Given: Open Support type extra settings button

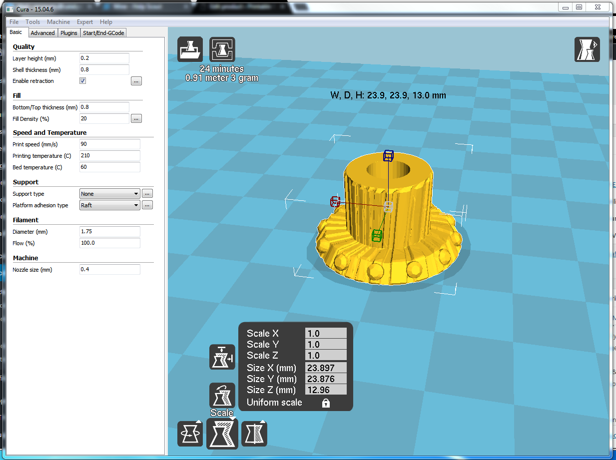Looking at the screenshot, I should [x=147, y=194].
